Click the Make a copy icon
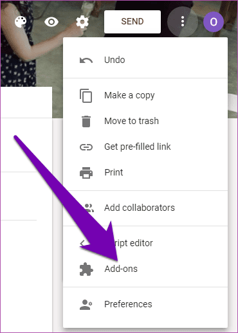 [86, 96]
